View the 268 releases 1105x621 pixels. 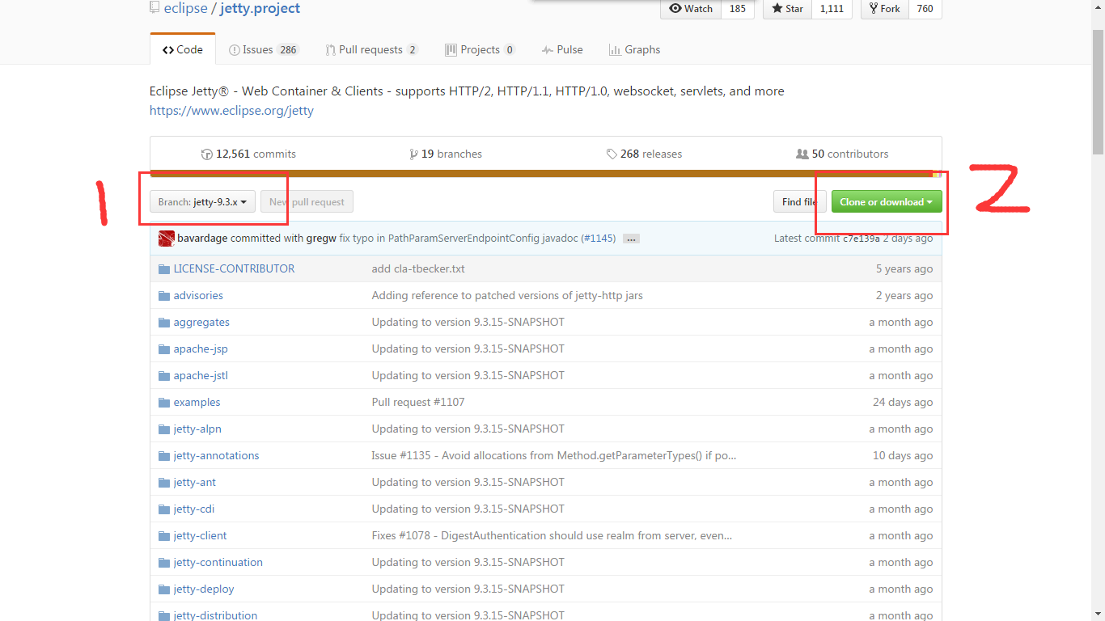644,154
